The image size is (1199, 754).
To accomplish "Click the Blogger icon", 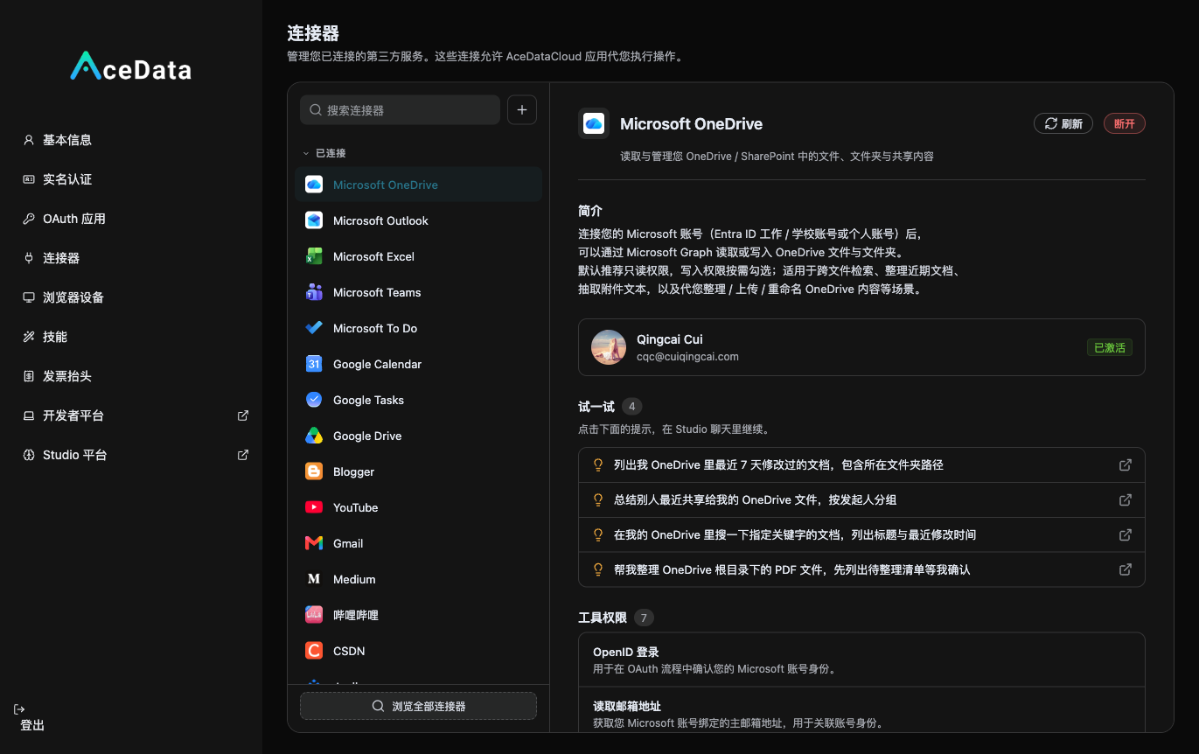I will (314, 471).
